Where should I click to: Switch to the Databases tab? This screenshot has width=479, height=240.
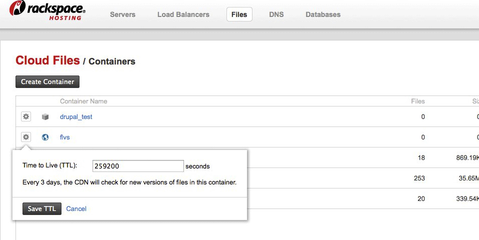pyautogui.click(x=323, y=14)
